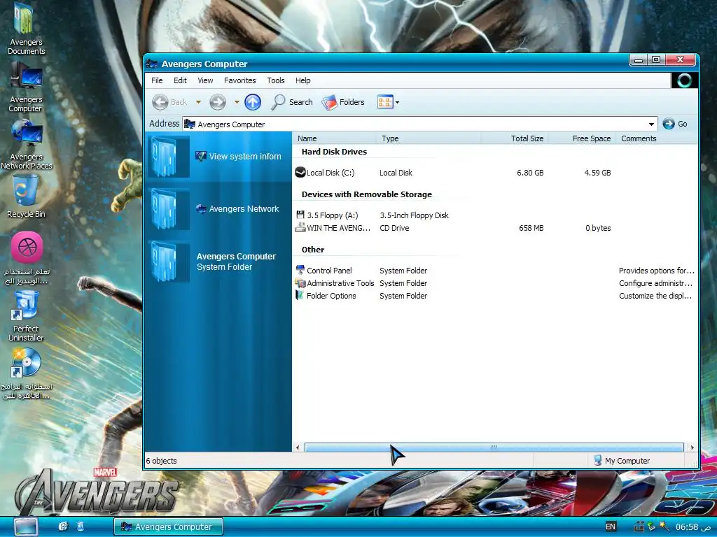Maximize the Avengers Computer window
Viewport: 717px width, 537px height.
656,60
